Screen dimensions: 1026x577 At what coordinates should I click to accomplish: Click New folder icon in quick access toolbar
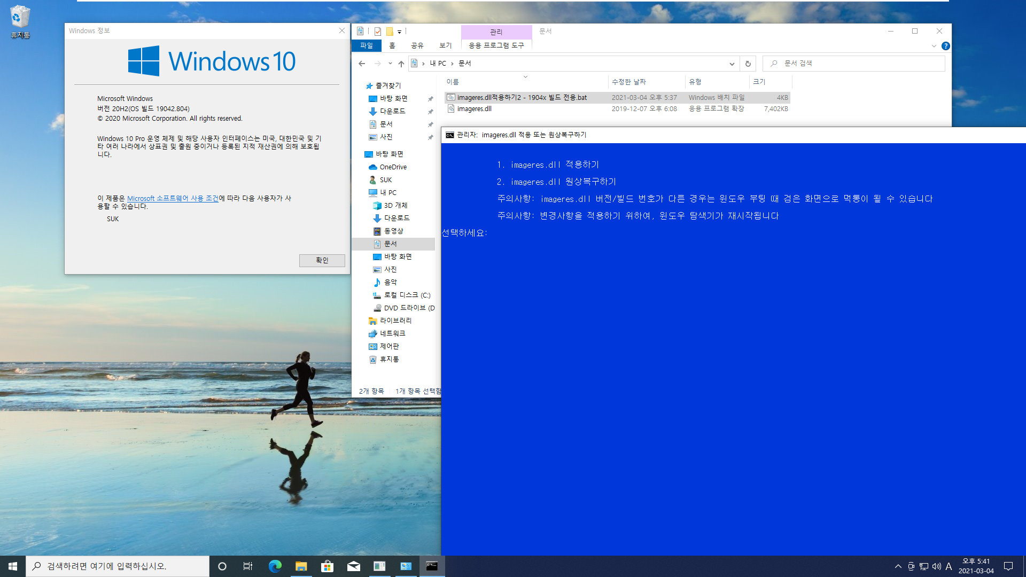click(x=390, y=32)
